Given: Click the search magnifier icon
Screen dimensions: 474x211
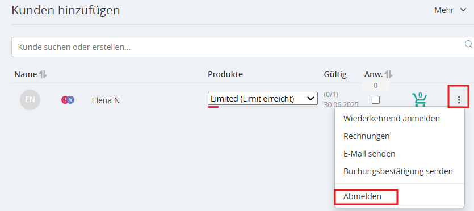Looking at the screenshot, I should 468,44.
